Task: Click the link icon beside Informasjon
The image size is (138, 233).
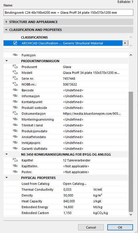Action: tap(15, 96)
